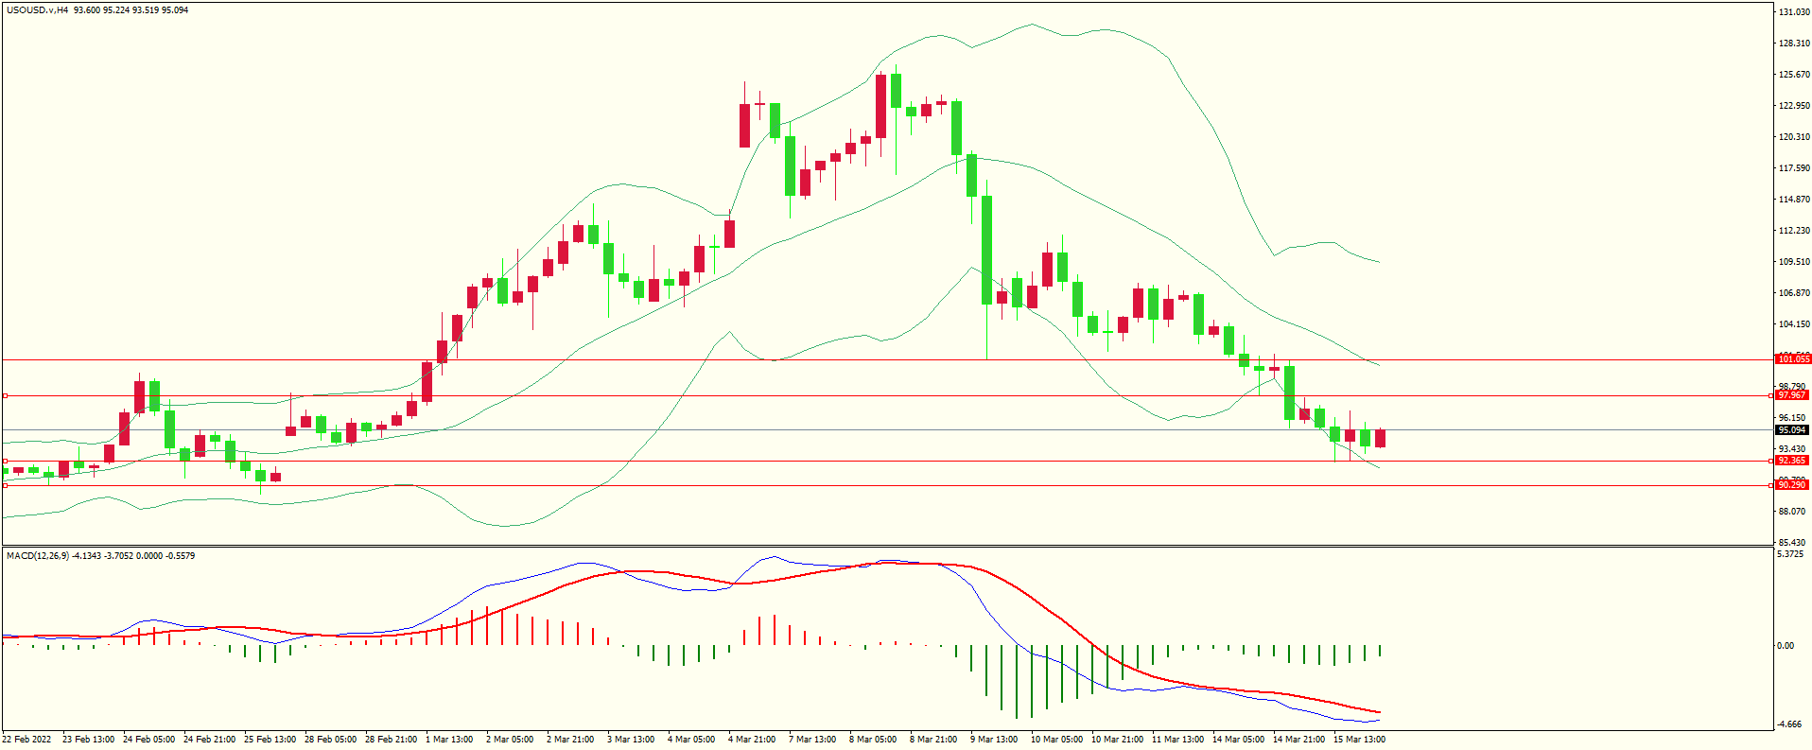Click the black 95.094 current price tag

[x=1793, y=430]
